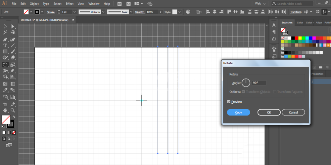Enable the Transform Patterns checkbox
This screenshot has width=331, height=165.
(x=275, y=92)
